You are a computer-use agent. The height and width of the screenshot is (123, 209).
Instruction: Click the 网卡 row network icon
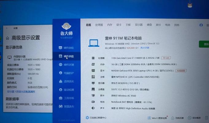(x=93, y=96)
